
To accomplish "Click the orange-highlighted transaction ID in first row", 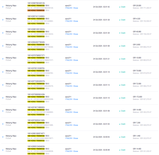I will 36,10.
